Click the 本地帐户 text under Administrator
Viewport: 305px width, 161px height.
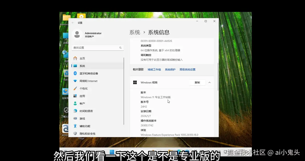click(89, 37)
